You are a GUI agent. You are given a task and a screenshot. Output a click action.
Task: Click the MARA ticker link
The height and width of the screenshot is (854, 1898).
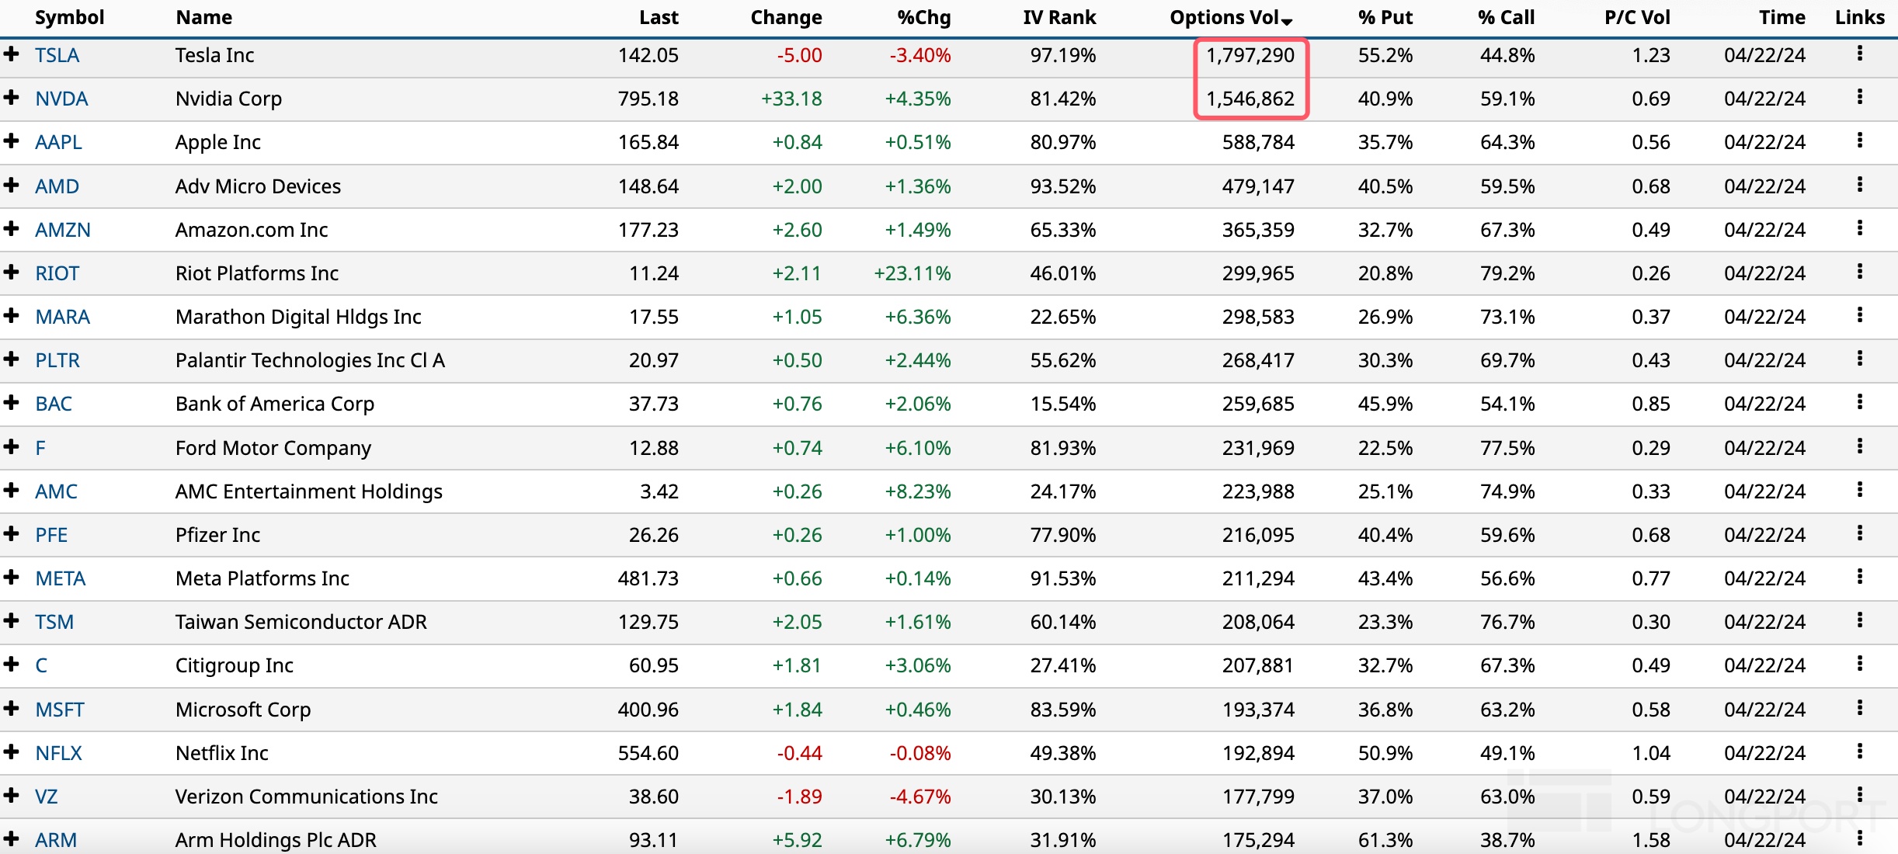[x=62, y=317]
